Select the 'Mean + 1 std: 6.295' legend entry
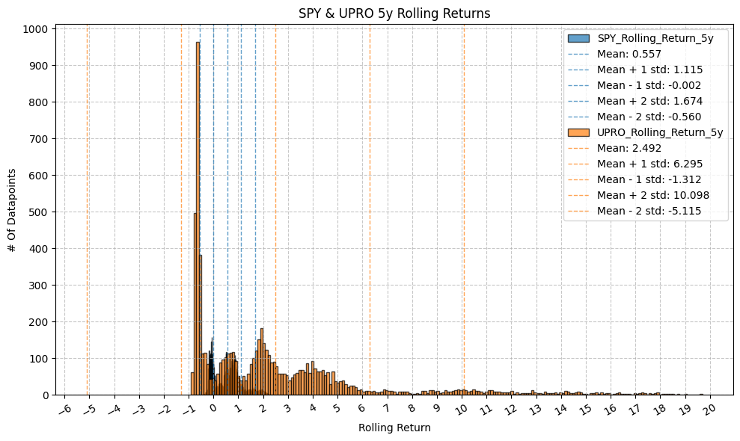740x441 pixels. pos(649,164)
